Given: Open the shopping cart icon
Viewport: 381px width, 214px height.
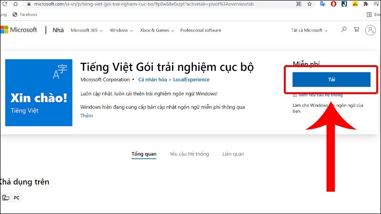Looking at the screenshot, I should [356, 29].
